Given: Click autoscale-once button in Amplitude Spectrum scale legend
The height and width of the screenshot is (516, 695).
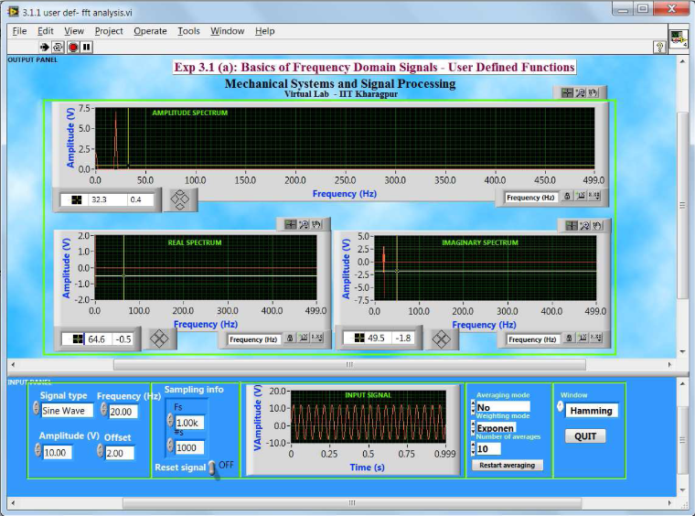Looking at the screenshot, I should pos(581,196).
